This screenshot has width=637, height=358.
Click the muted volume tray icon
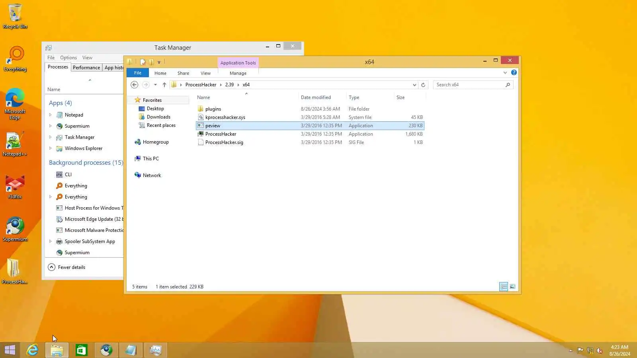(x=599, y=350)
